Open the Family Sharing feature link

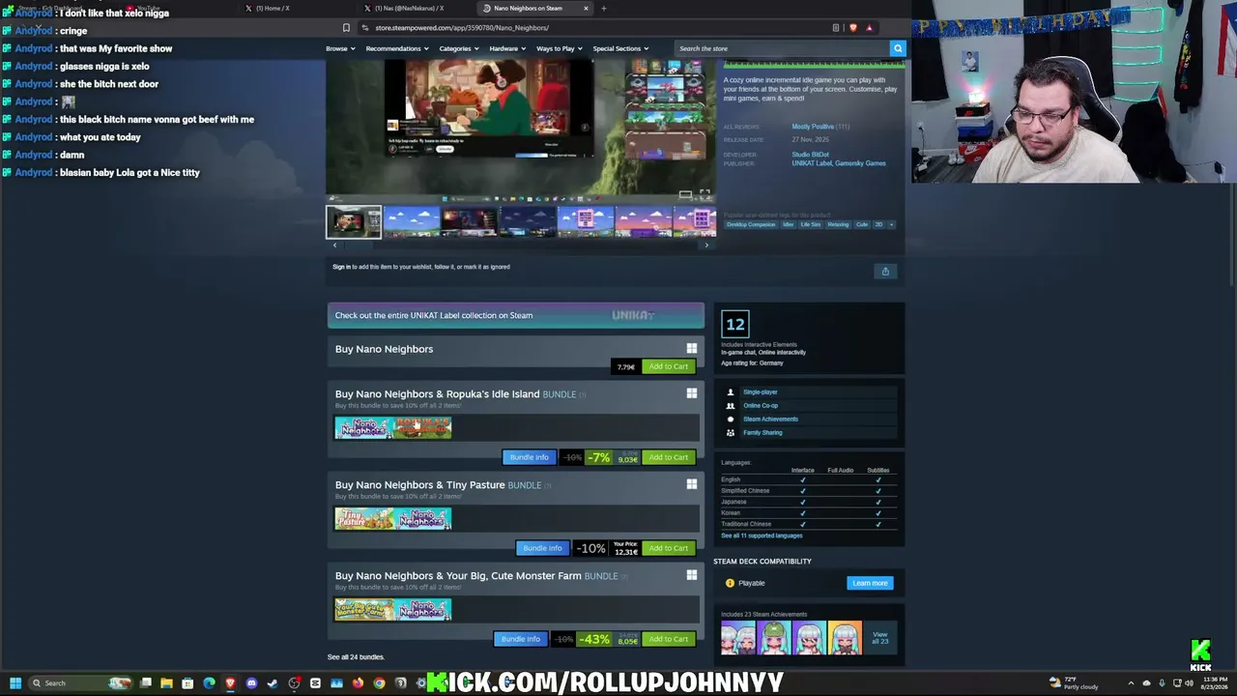(x=762, y=433)
